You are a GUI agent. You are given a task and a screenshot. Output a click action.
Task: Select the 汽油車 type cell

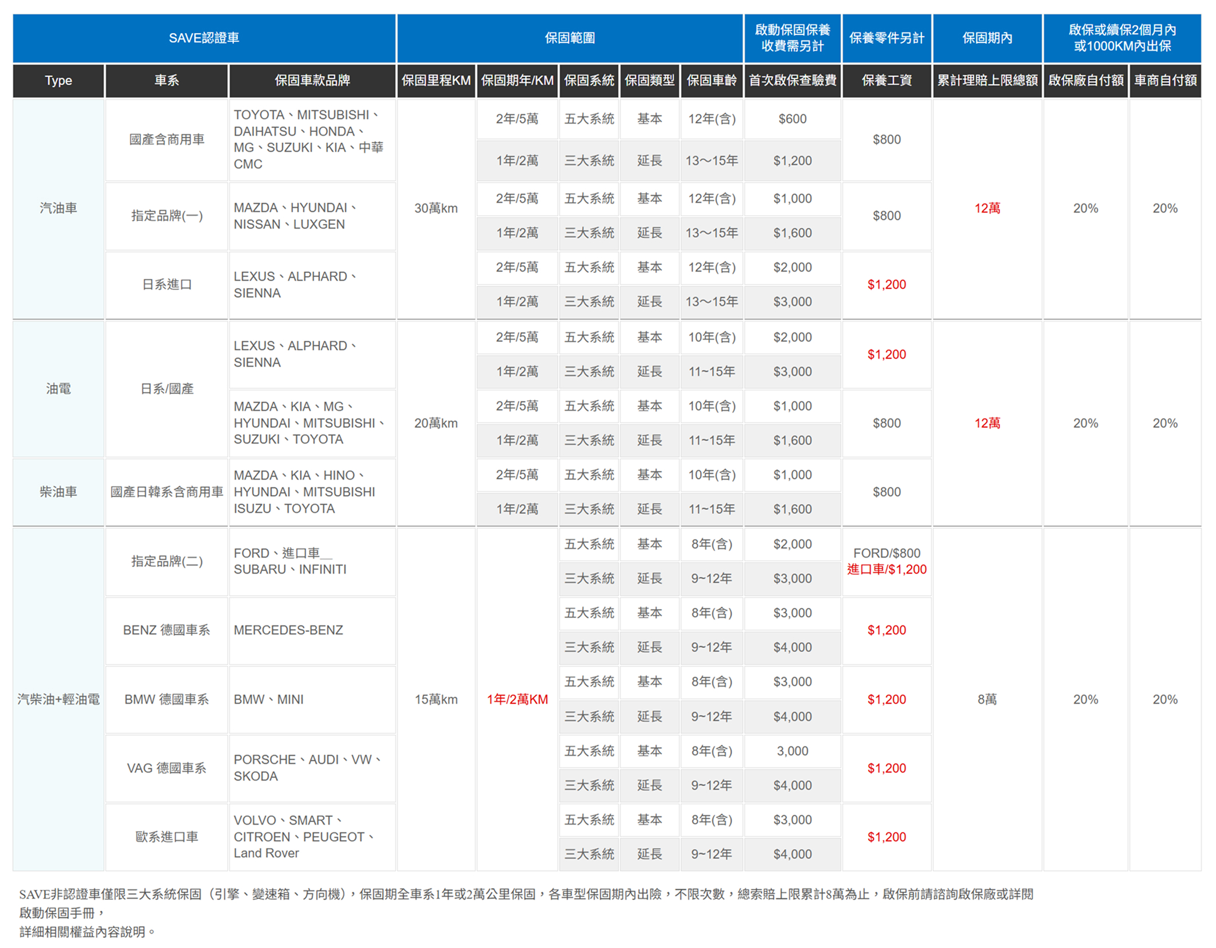(58, 209)
